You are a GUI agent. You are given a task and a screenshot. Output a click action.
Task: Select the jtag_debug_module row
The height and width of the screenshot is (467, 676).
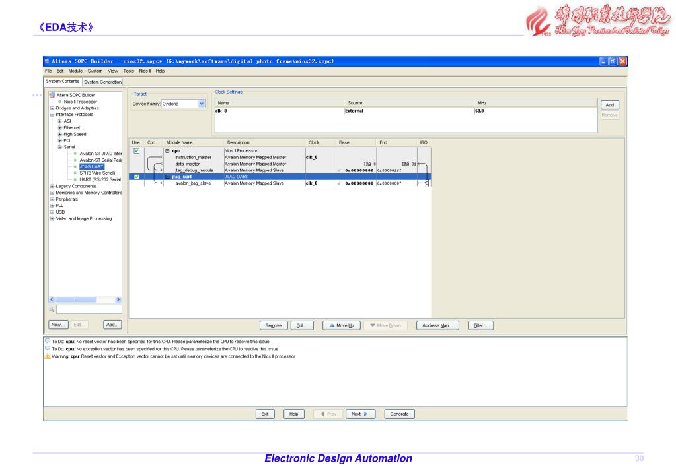[x=280, y=170]
